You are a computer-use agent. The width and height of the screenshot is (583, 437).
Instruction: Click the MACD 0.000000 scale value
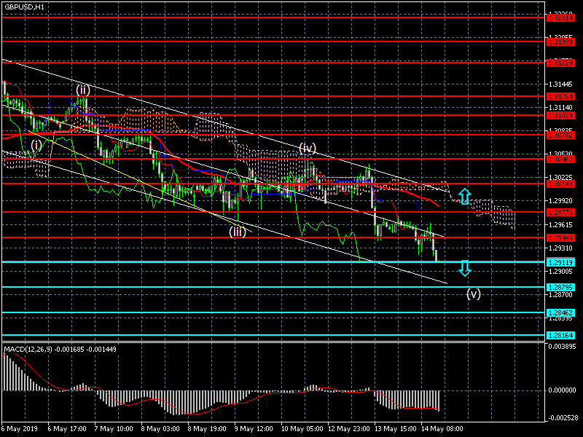[562, 390]
